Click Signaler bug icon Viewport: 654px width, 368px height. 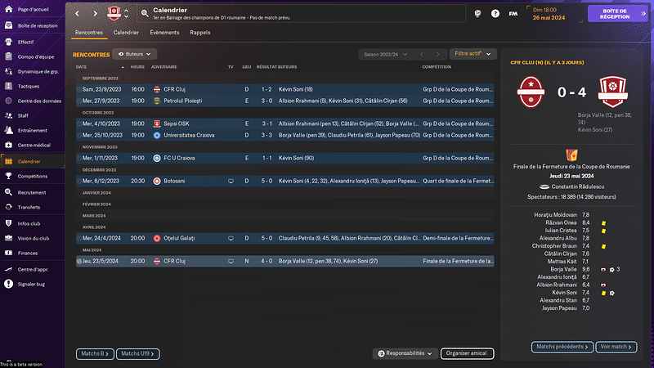(8, 284)
